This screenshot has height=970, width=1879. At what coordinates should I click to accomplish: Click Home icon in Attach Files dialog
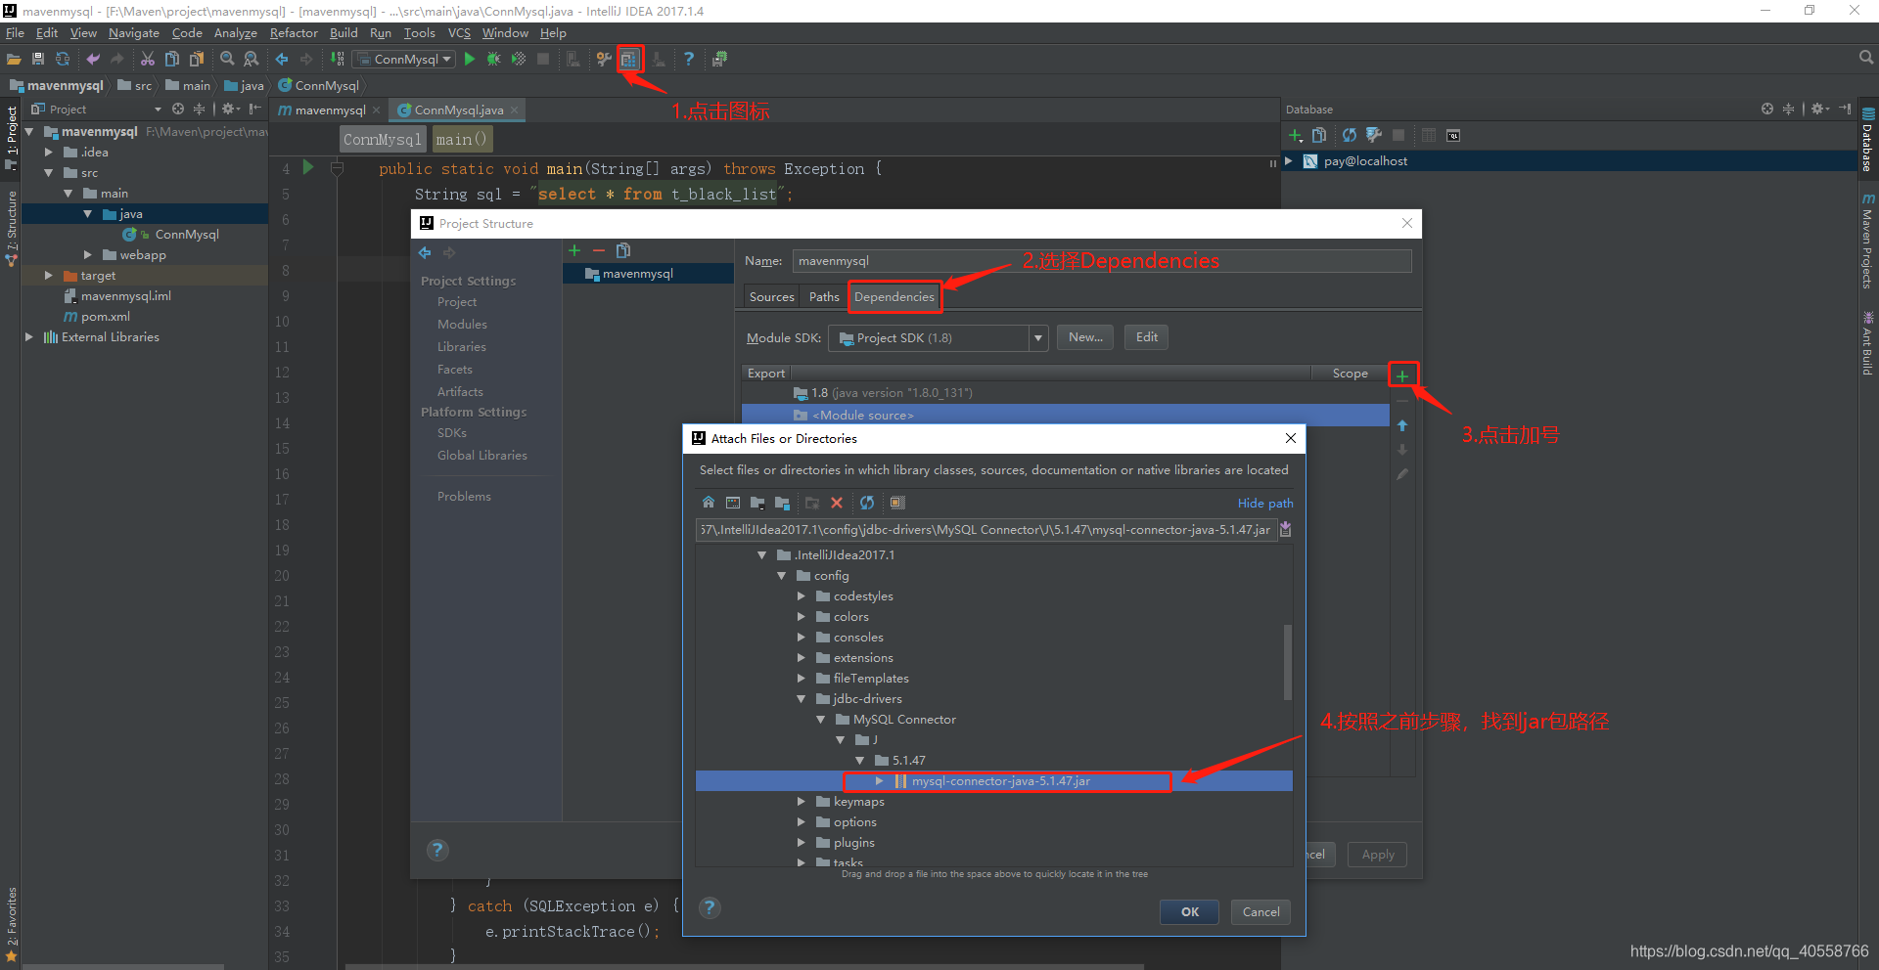[709, 503]
